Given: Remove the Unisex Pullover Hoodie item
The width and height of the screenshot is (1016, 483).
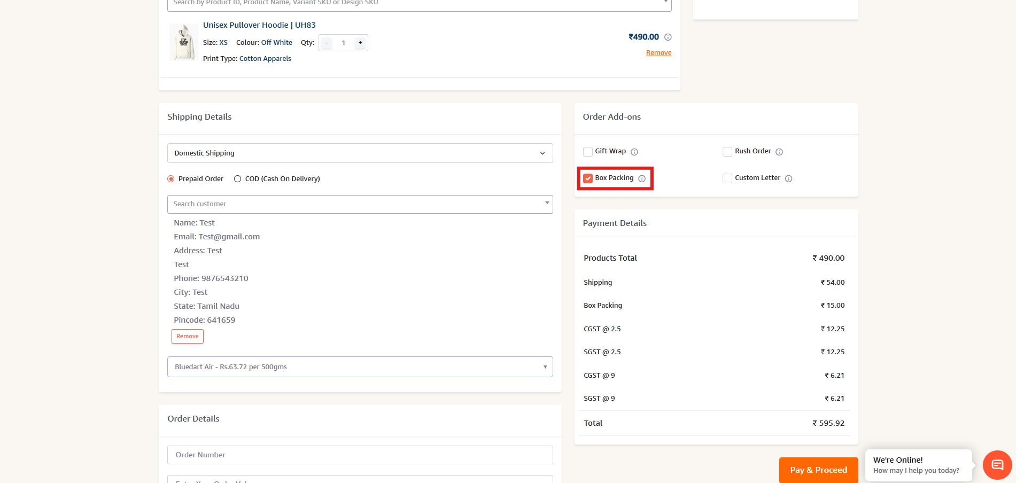Looking at the screenshot, I should click(658, 53).
